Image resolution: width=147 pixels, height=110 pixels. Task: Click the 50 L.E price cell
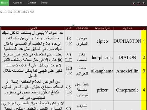pyautogui.click(x=69, y=57)
